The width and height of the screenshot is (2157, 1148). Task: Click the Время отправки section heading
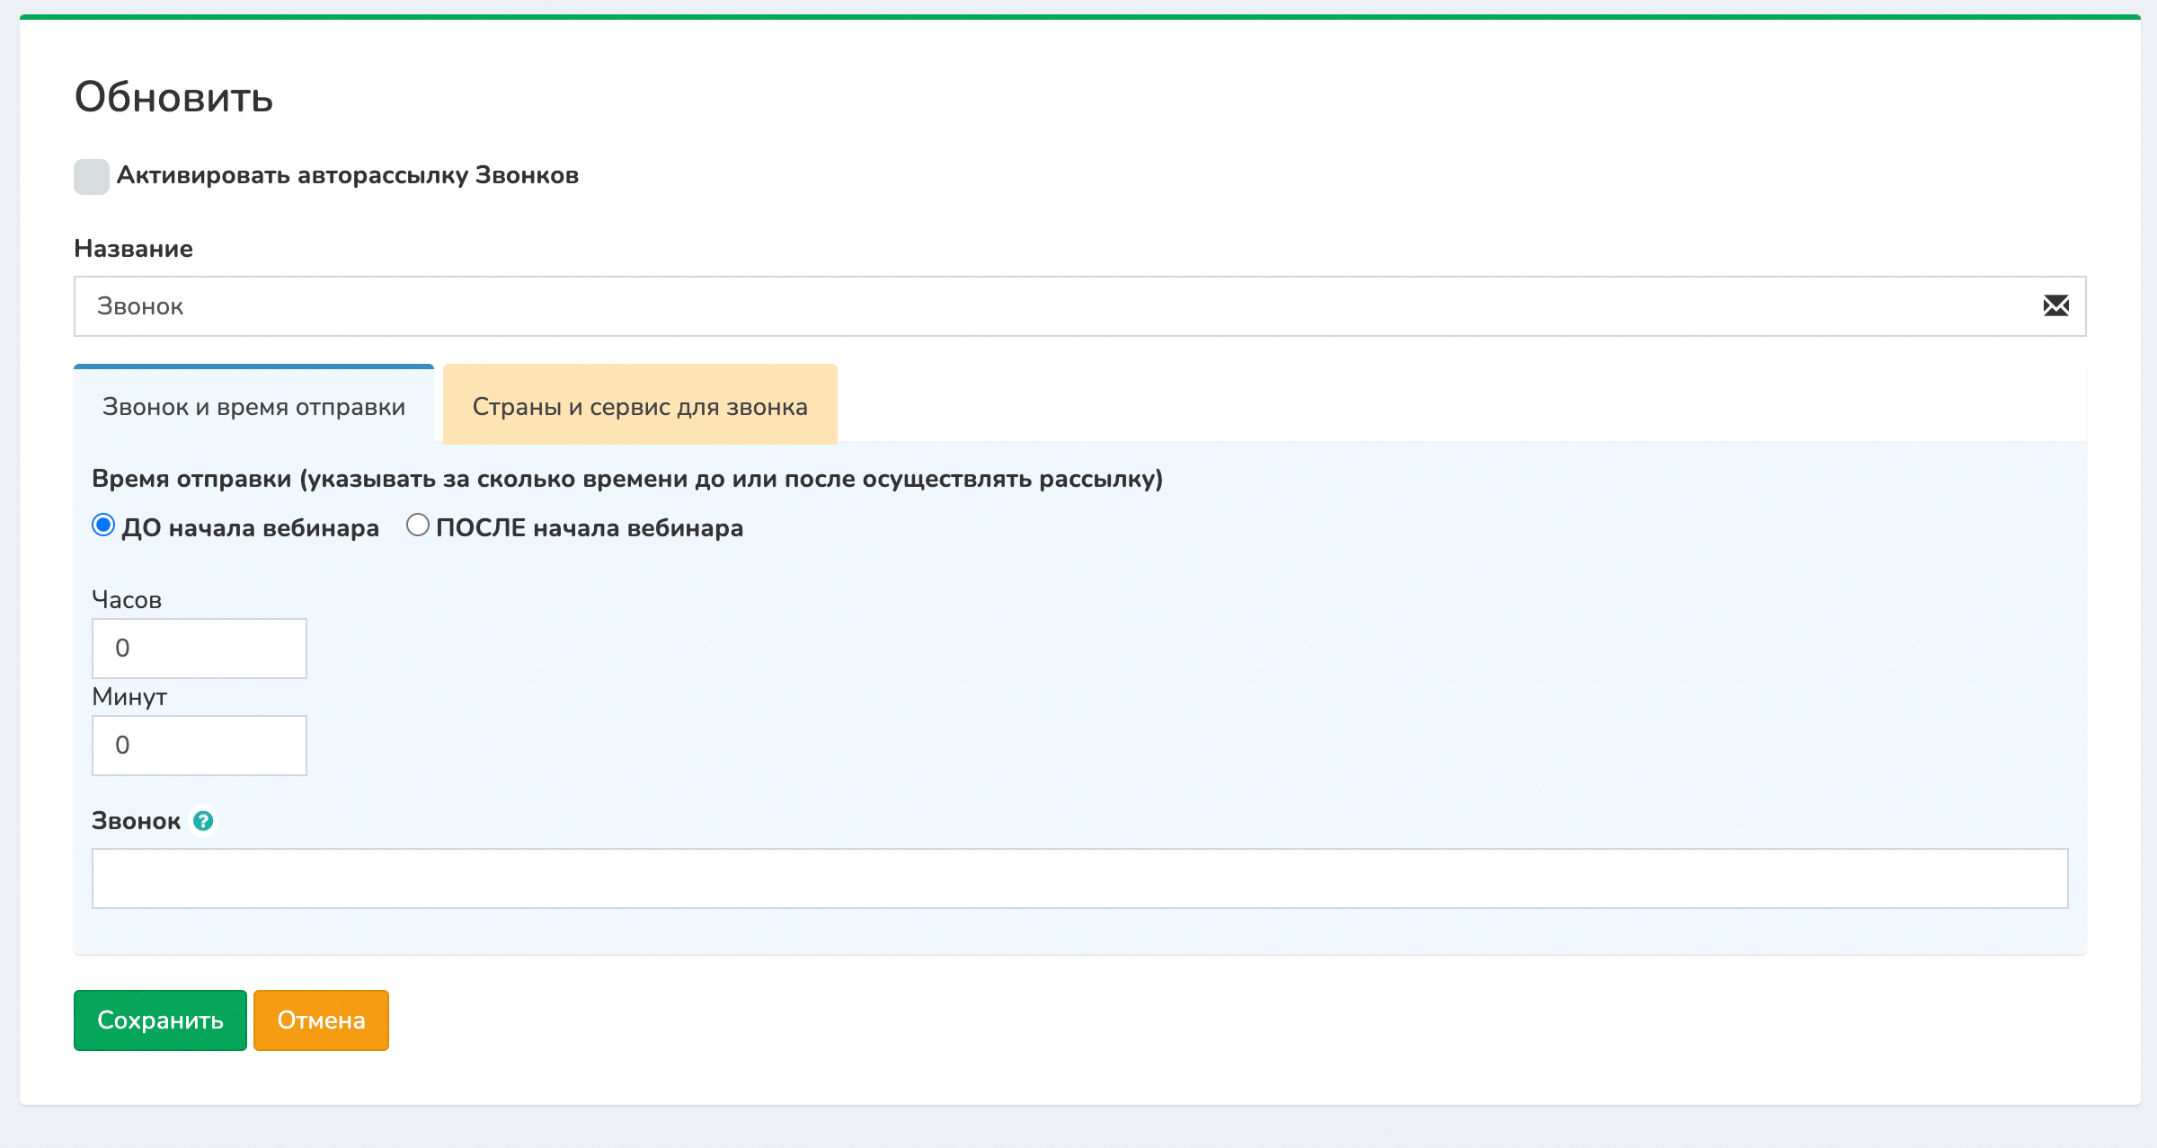[626, 479]
